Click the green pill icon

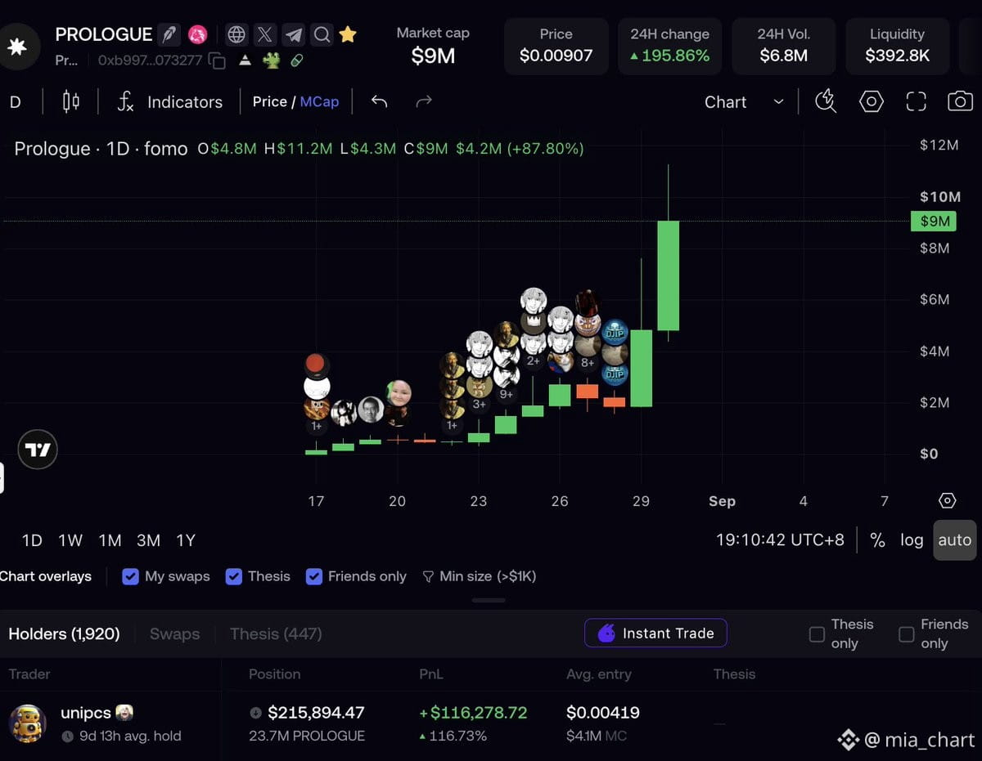(x=296, y=60)
